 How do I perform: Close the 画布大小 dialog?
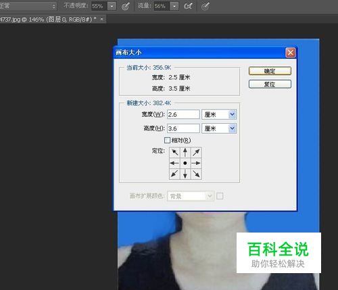click(290, 53)
